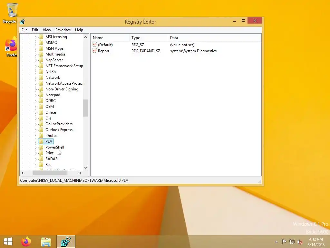Click the tree vertical scrollbar thumb

point(85,108)
